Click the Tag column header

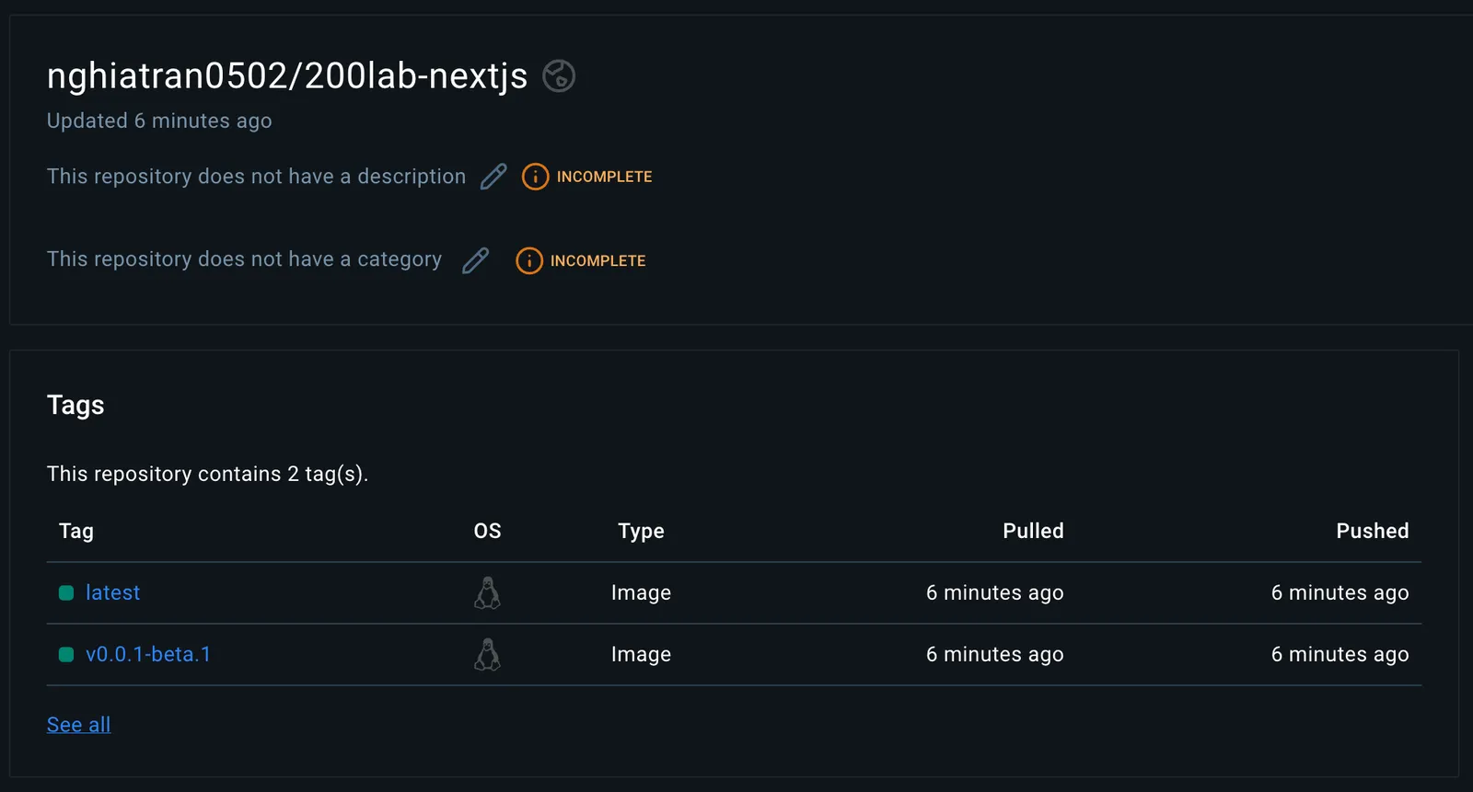coord(76,531)
